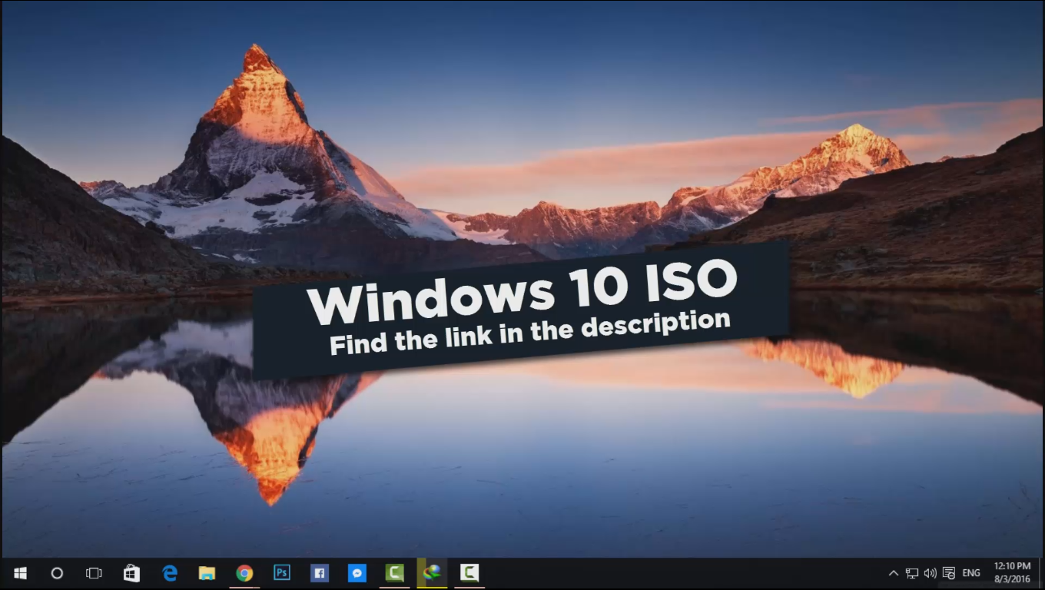The width and height of the screenshot is (1045, 590).
Task: Open network settings from the system tray
Action: tap(911, 572)
